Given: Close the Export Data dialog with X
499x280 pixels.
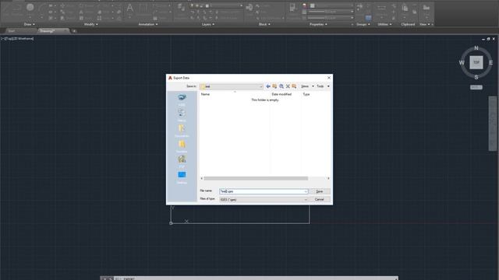Looking at the screenshot, I should [x=329, y=78].
